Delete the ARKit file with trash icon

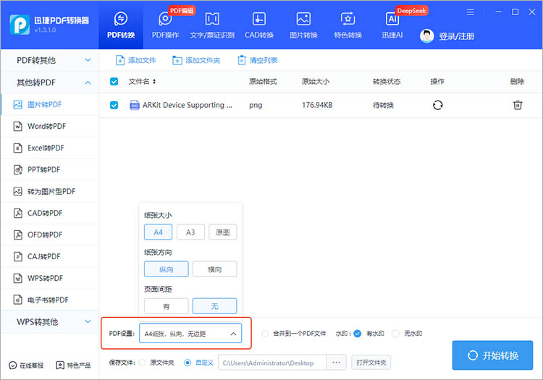click(x=518, y=105)
